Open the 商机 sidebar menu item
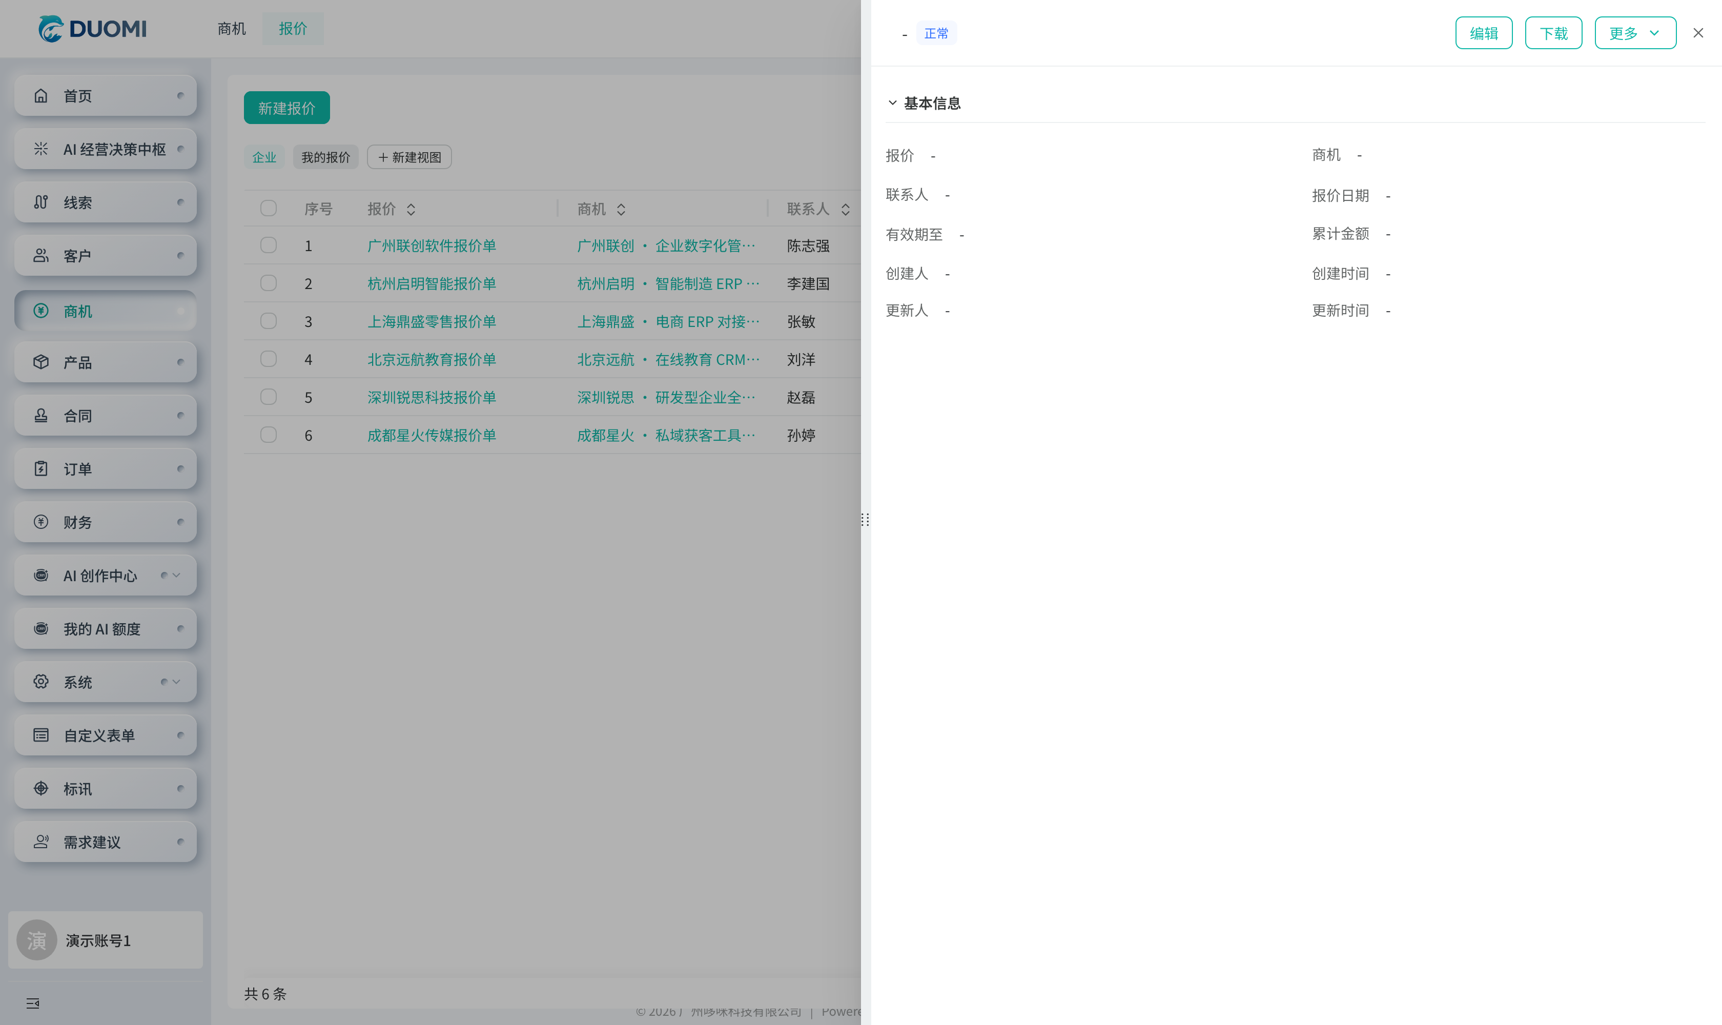The width and height of the screenshot is (1722, 1025). point(105,311)
